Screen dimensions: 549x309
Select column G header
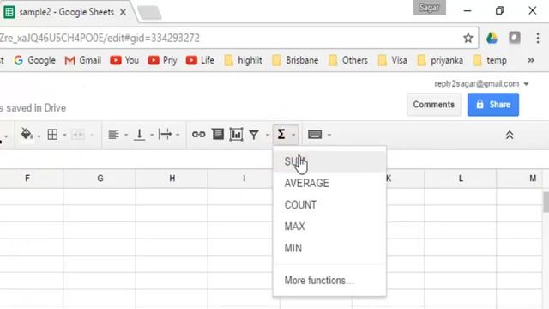(100, 179)
